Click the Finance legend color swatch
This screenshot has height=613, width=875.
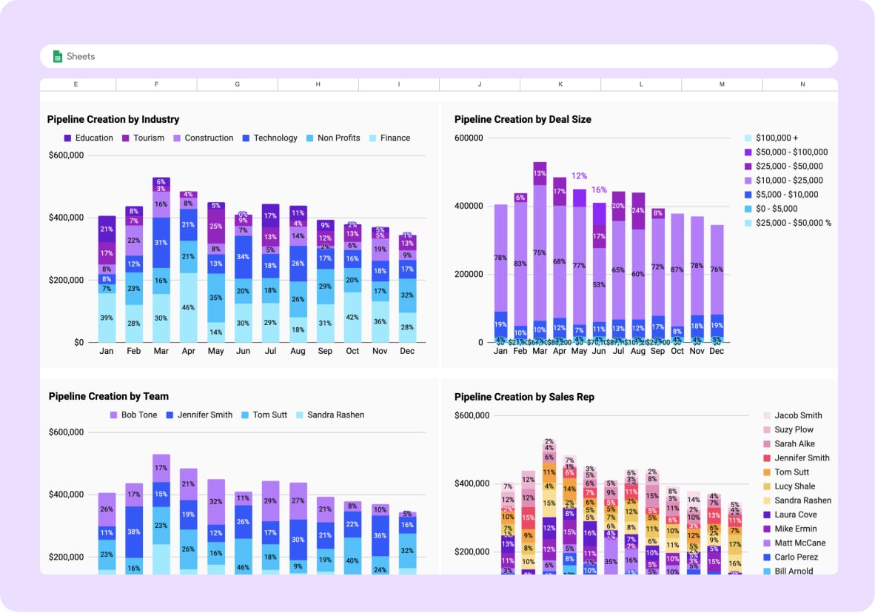pos(373,138)
